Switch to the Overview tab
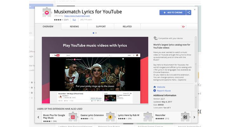230x127 pixels. pyautogui.click(x=48, y=27)
